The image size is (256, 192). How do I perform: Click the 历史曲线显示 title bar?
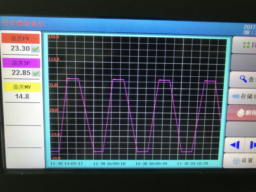tap(24, 23)
